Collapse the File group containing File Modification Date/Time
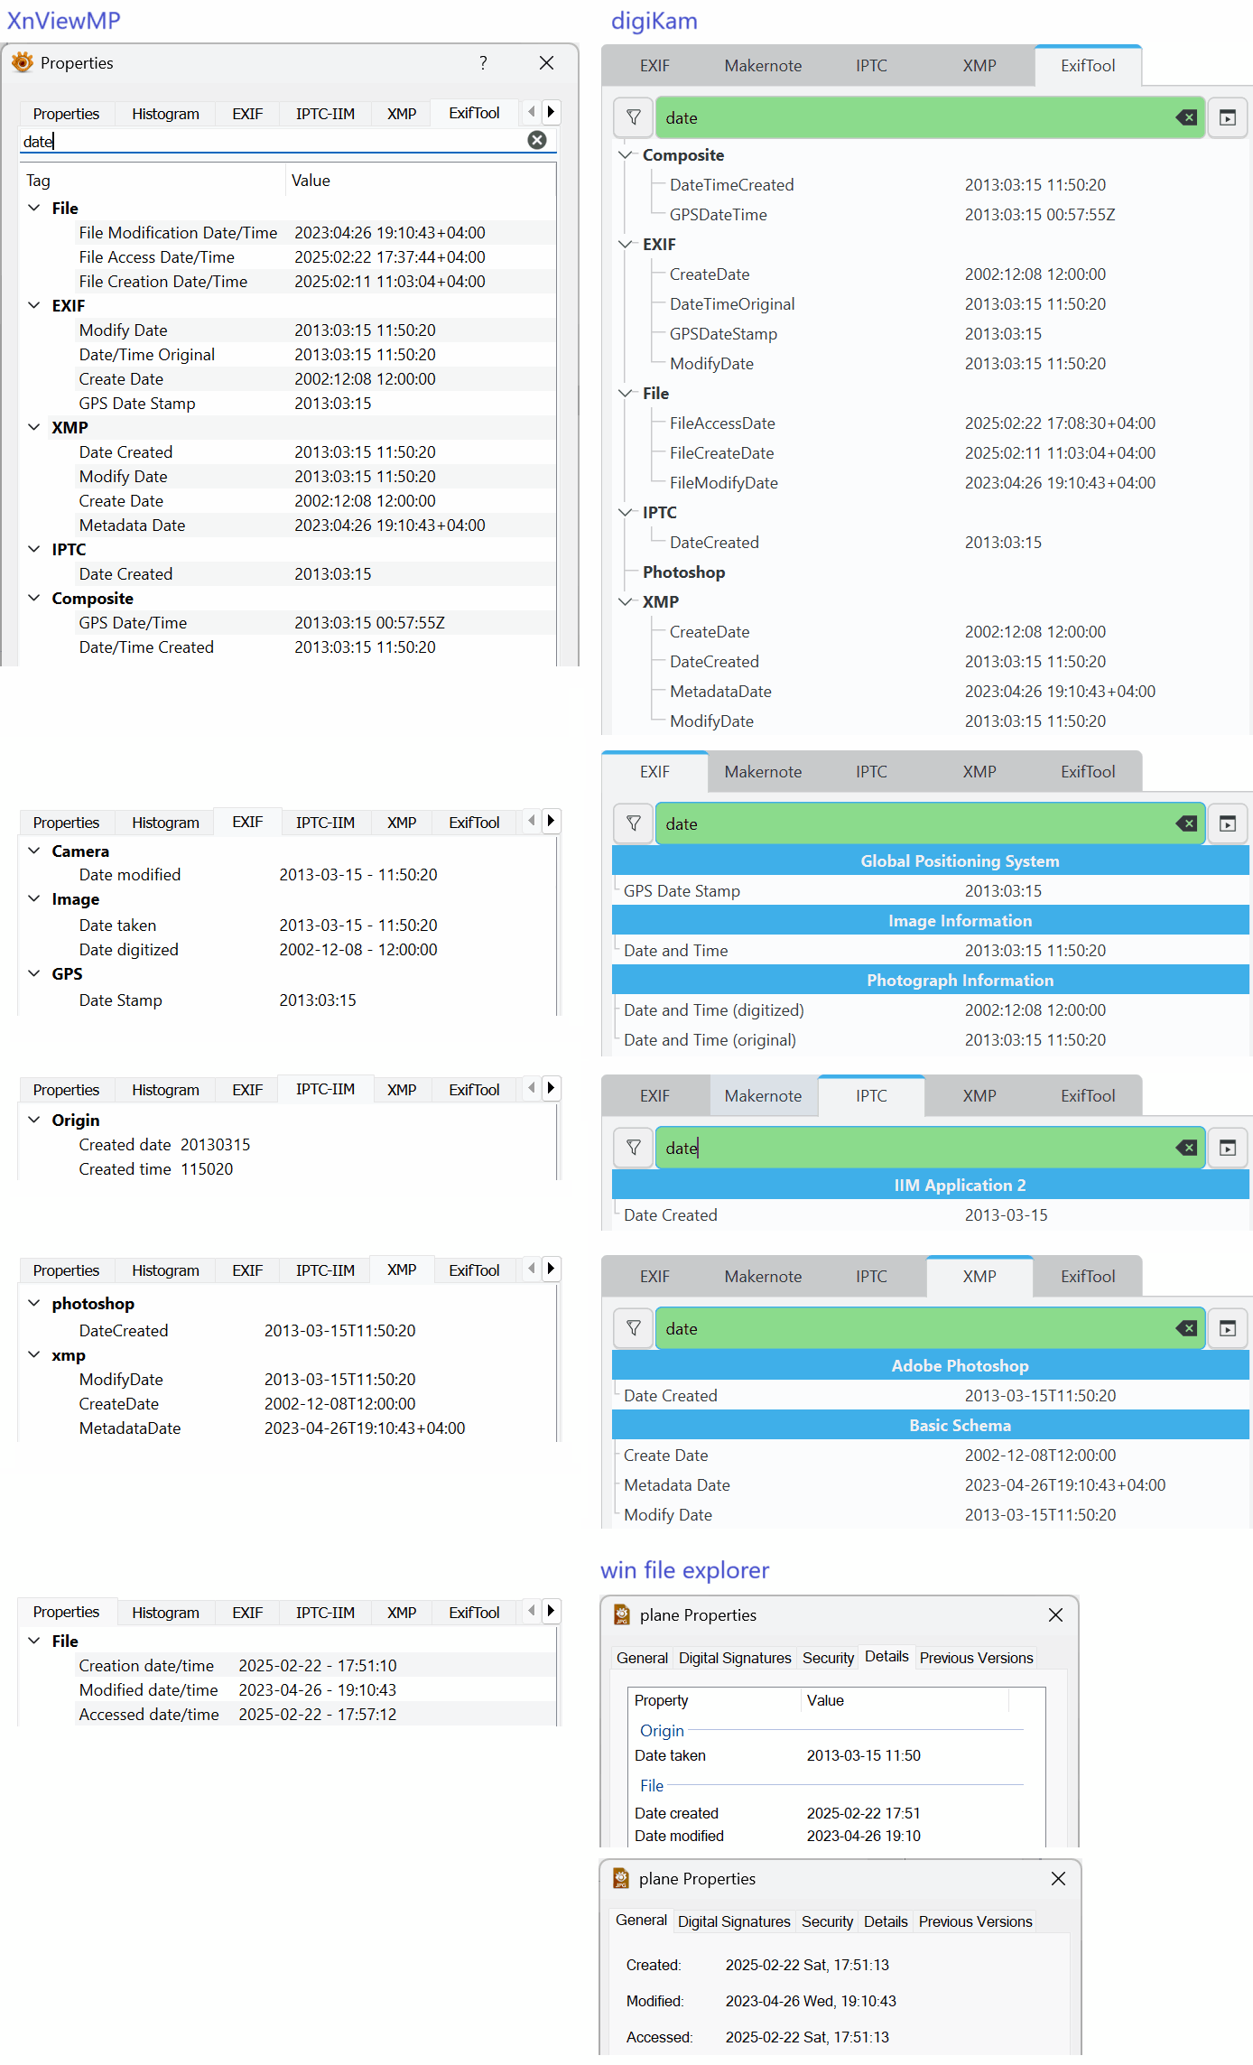 34,208
